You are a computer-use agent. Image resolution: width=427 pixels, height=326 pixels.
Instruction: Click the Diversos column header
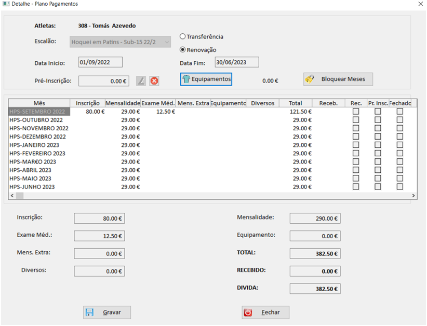click(x=263, y=103)
